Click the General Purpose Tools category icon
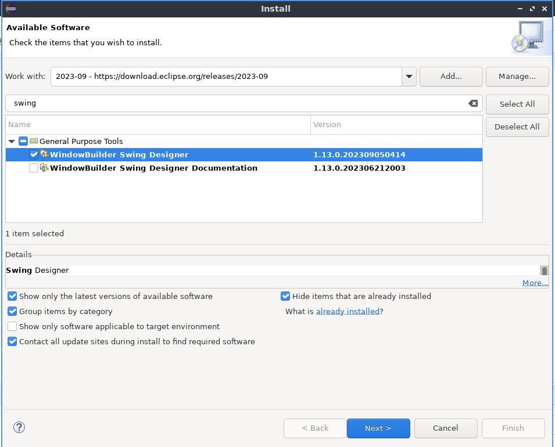Viewport: 555px width, 447px height. point(34,141)
